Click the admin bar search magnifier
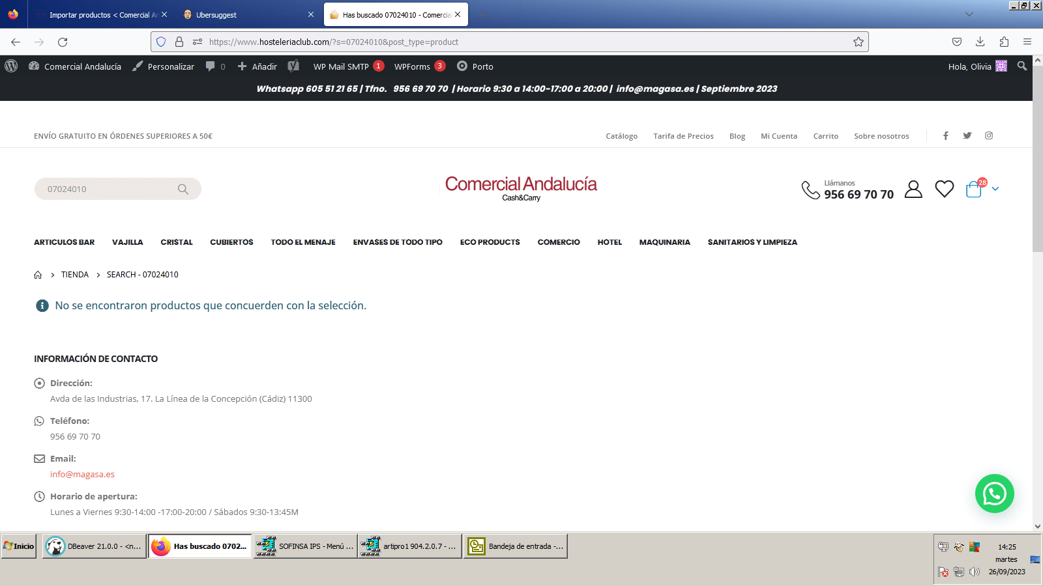The image size is (1043, 586). (x=1022, y=66)
